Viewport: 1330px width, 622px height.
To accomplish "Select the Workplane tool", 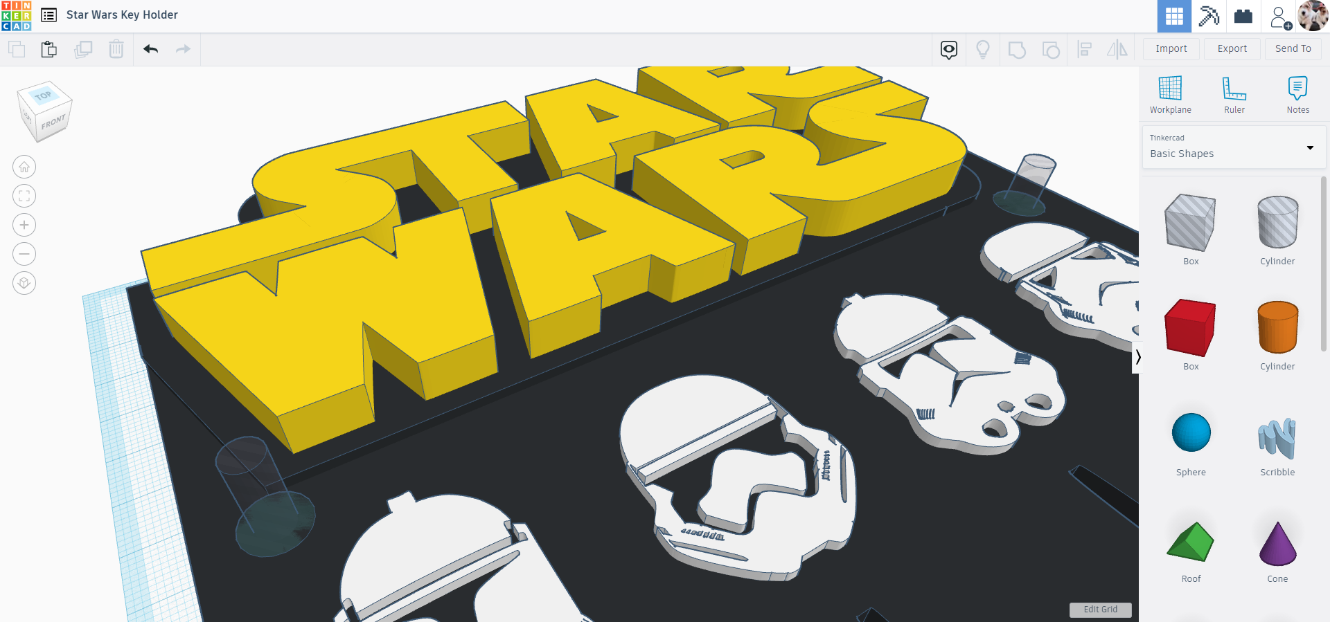I will (x=1171, y=95).
